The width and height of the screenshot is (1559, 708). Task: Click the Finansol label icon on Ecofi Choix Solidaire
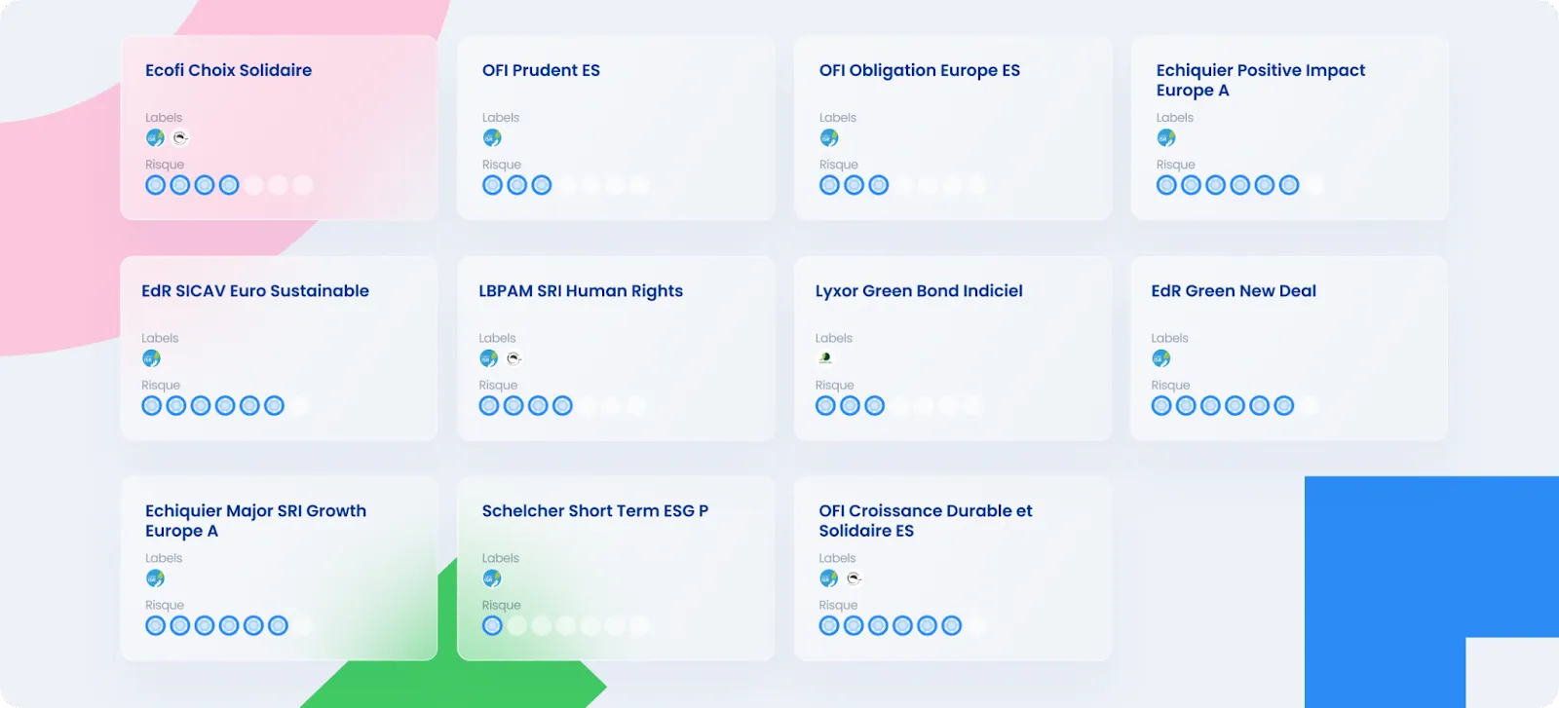tap(179, 137)
